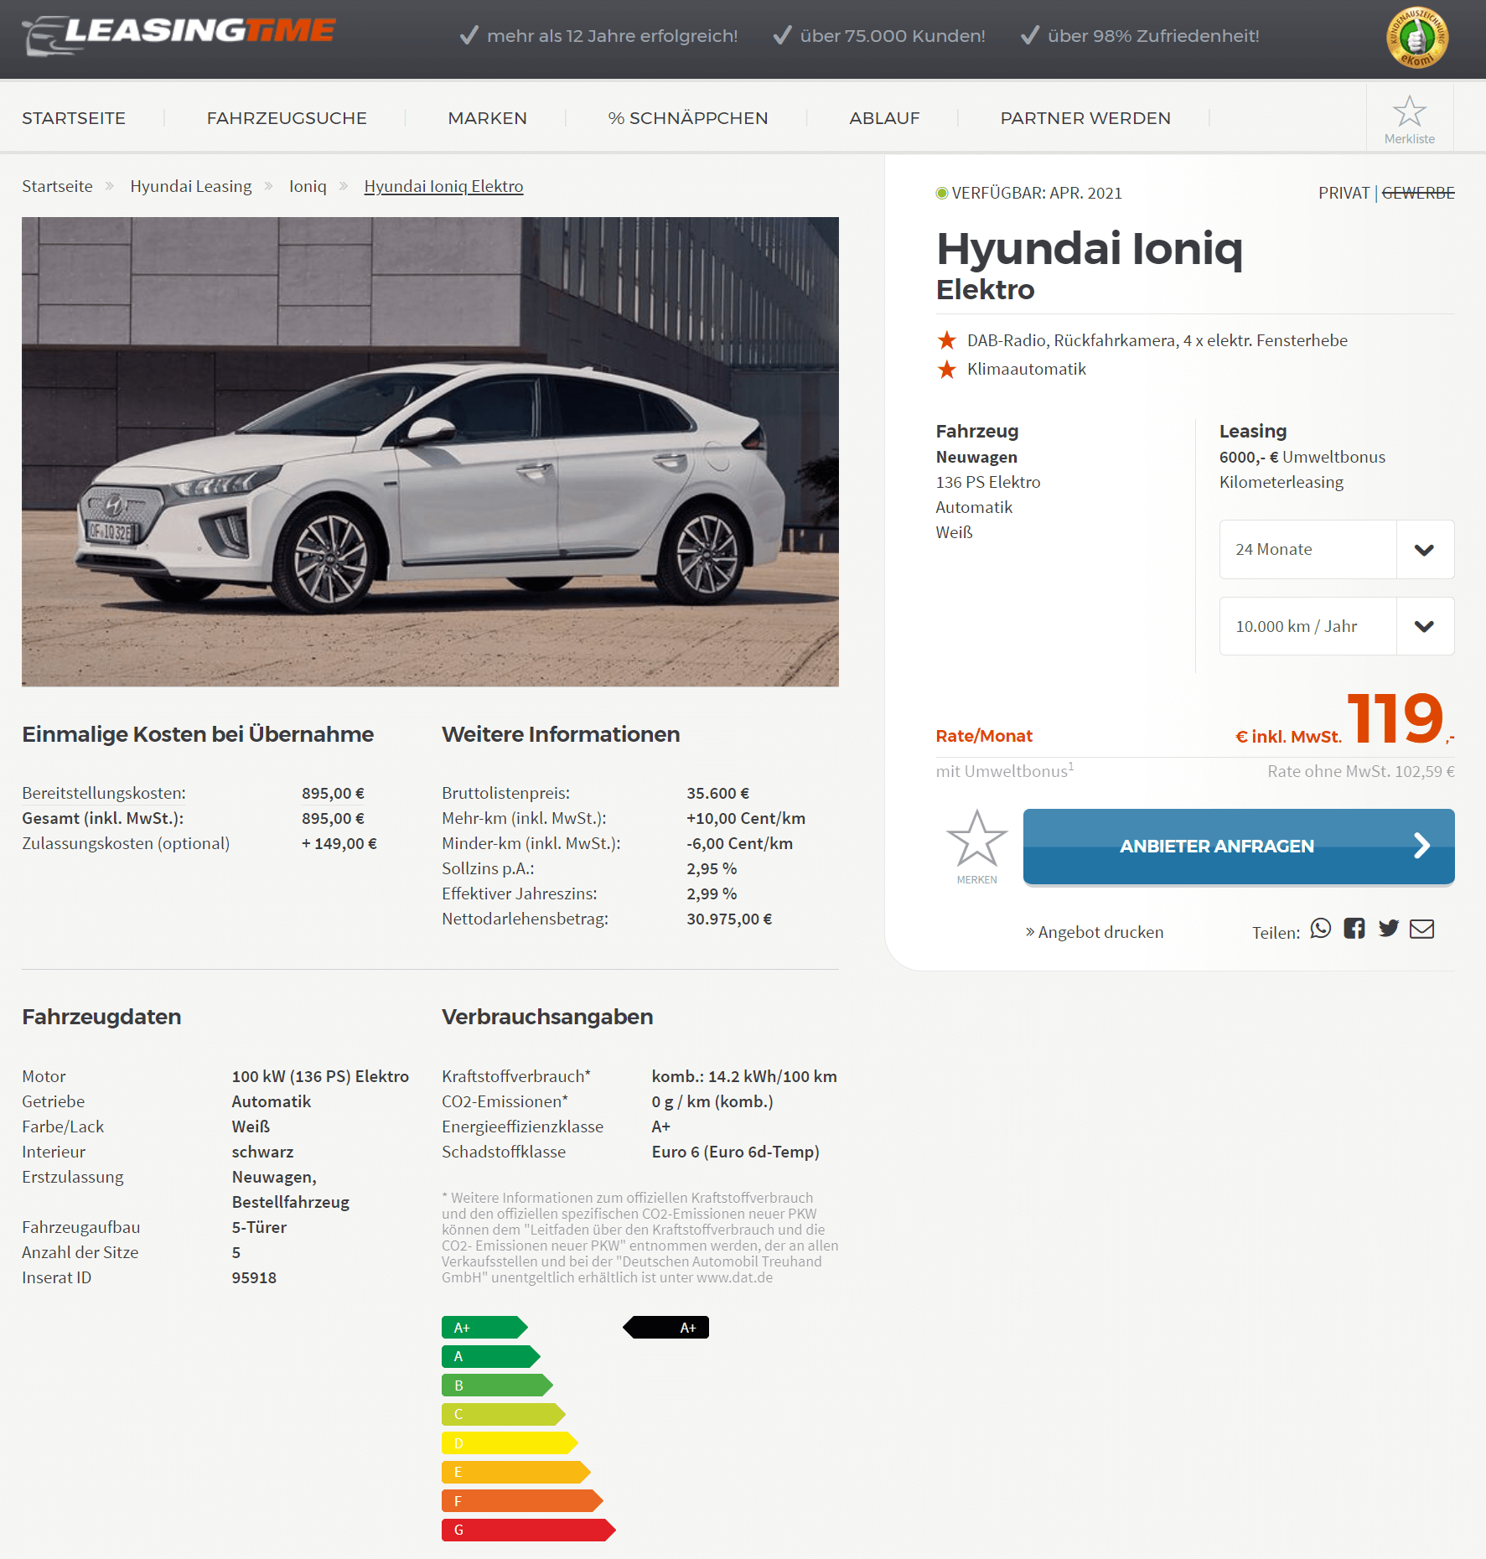Open the eKomi customer award badge
This screenshot has width=1486, height=1559.
click(1417, 38)
